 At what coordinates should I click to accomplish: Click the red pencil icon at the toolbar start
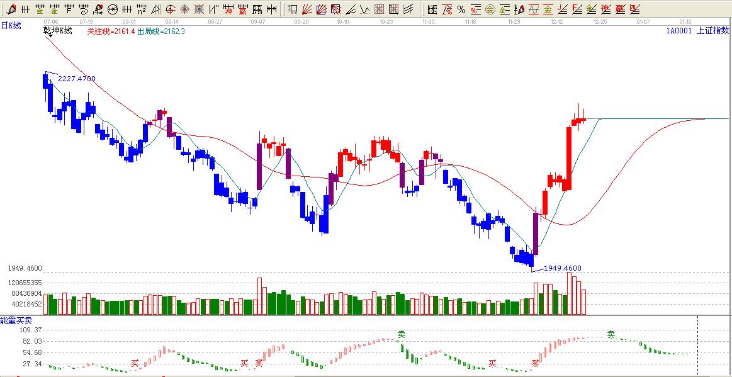[11, 9]
